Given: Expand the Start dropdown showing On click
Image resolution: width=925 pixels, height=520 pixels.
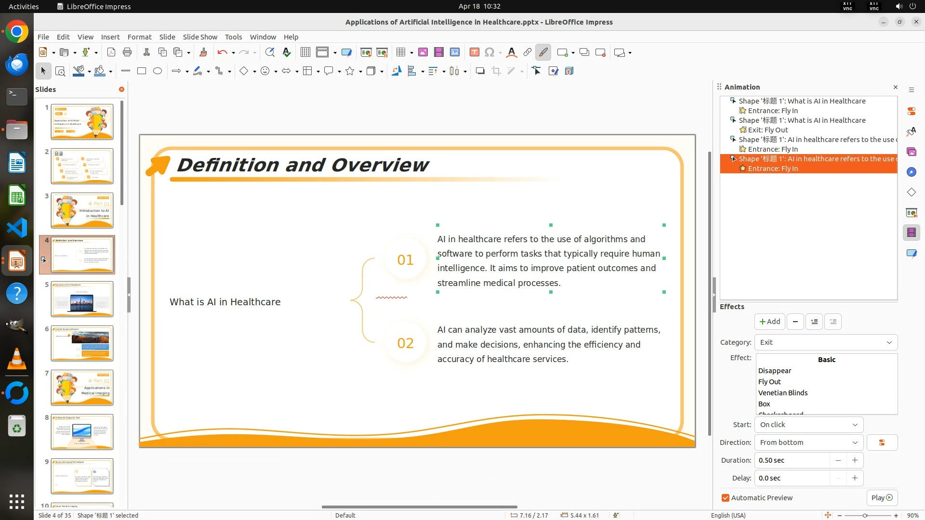Looking at the screenshot, I should pos(808,425).
